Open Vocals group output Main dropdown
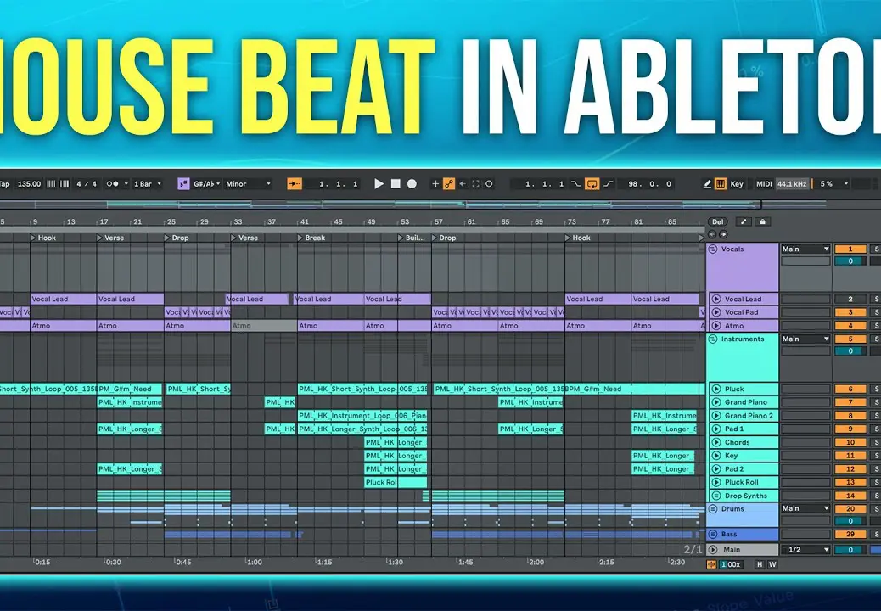This screenshot has height=611, width=881. tap(805, 249)
